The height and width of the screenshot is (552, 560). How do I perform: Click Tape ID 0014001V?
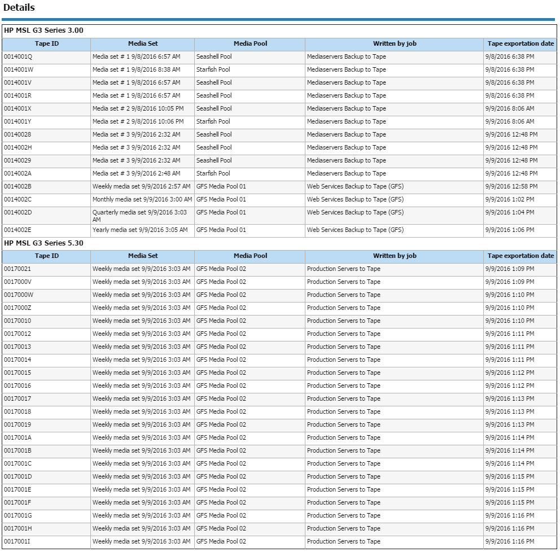point(46,82)
